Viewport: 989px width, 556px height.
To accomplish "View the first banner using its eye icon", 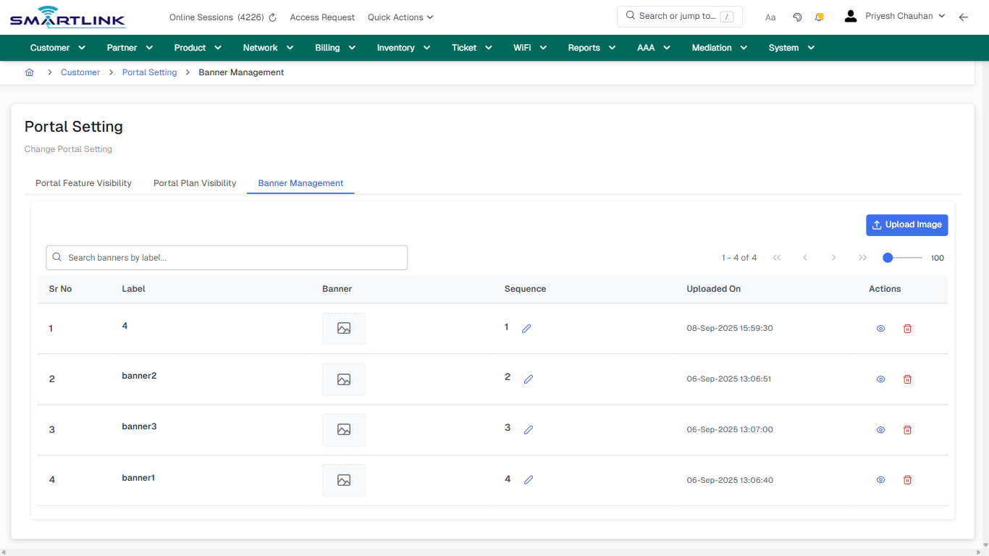I will [x=880, y=328].
